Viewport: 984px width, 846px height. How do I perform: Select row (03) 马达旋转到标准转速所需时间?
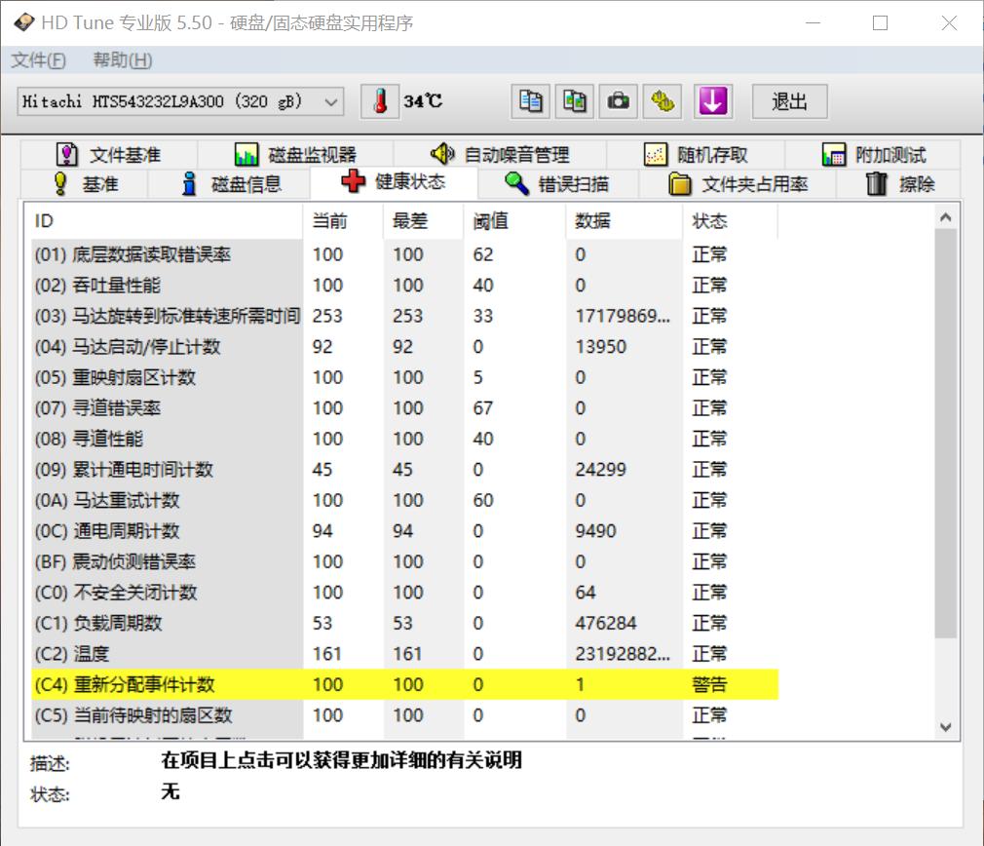tap(404, 316)
